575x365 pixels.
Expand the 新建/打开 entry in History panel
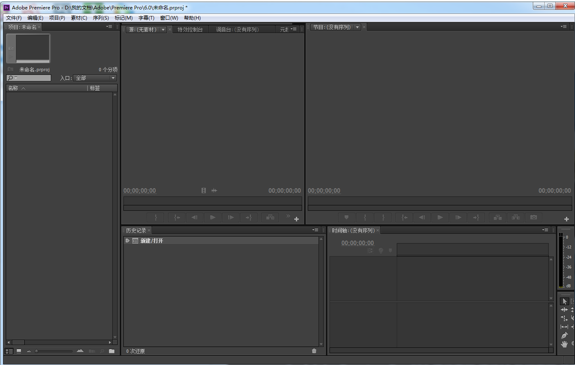(x=127, y=241)
